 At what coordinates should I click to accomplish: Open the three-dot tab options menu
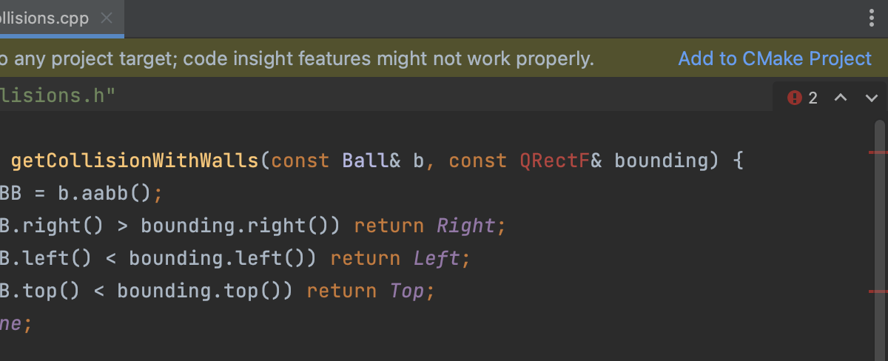(x=872, y=18)
